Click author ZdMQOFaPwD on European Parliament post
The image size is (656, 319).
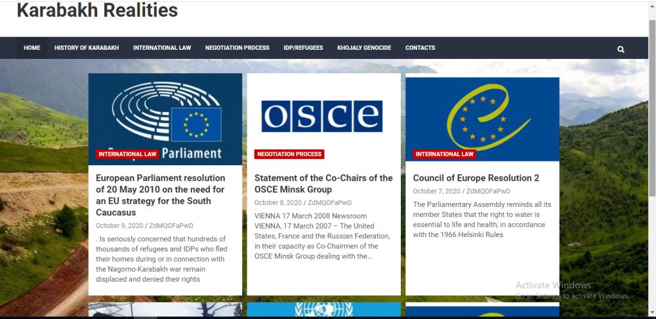click(x=171, y=226)
